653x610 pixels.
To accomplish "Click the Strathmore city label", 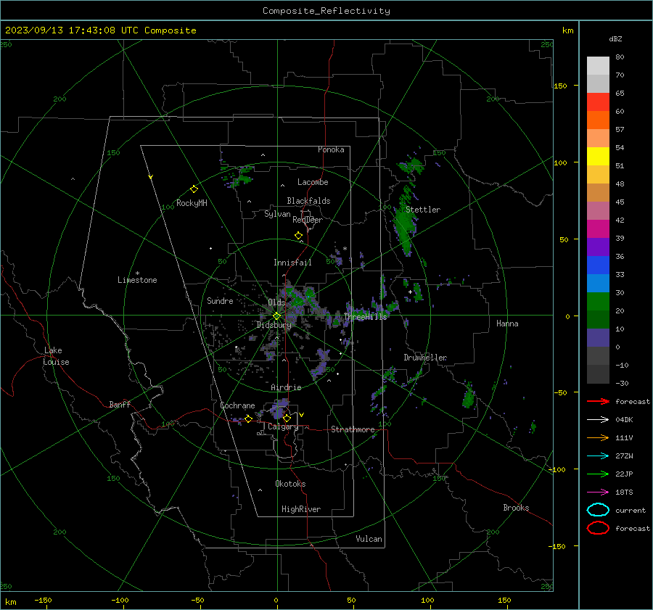I will [x=353, y=429].
